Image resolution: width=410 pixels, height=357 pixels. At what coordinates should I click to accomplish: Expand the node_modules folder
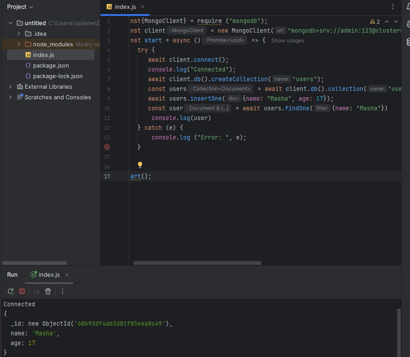tap(18, 44)
